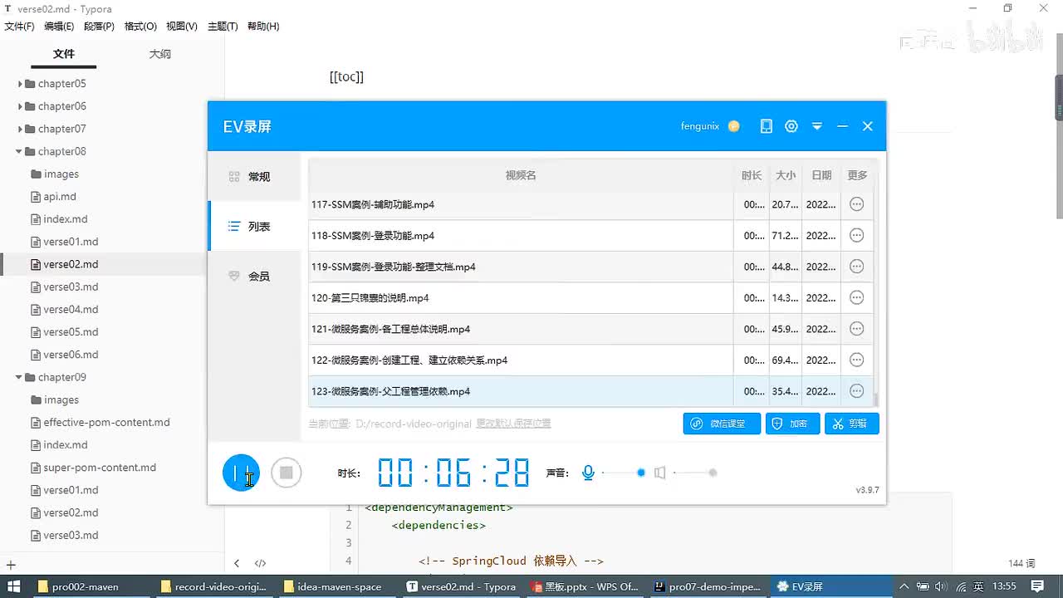
Task: Stop the recording in EV录屏
Action: point(287,473)
